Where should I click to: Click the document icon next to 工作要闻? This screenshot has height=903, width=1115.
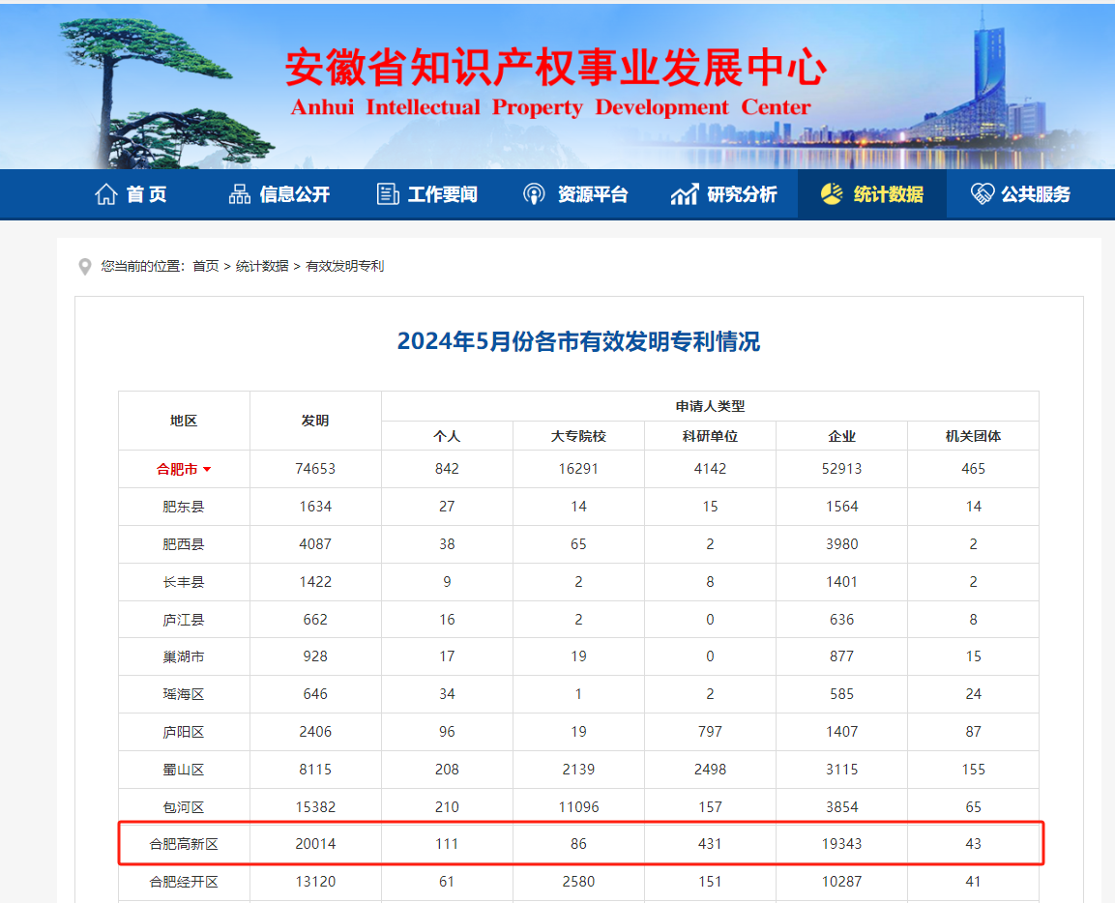click(x=385, y=193)
